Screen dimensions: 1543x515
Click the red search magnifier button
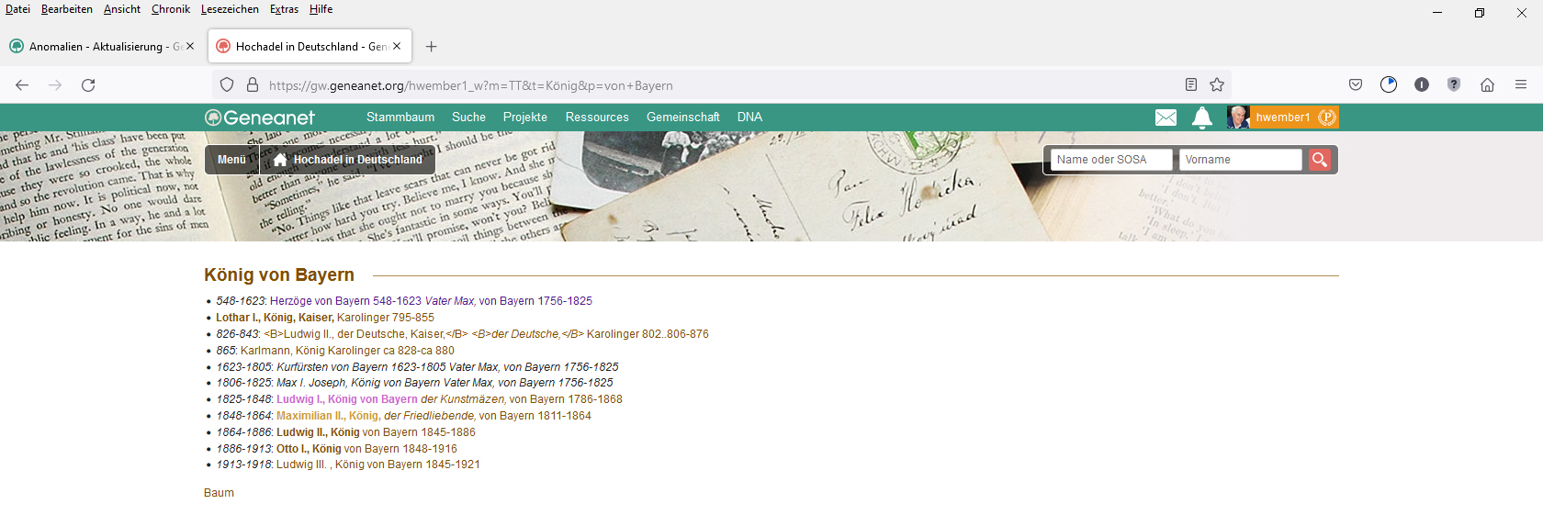[1320, 160]
